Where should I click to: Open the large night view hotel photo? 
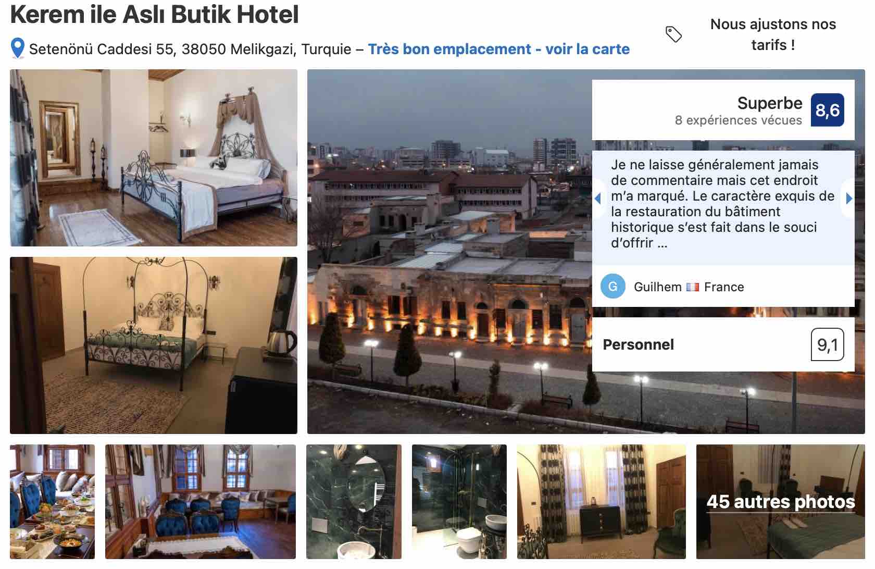(x=449, y=252)
